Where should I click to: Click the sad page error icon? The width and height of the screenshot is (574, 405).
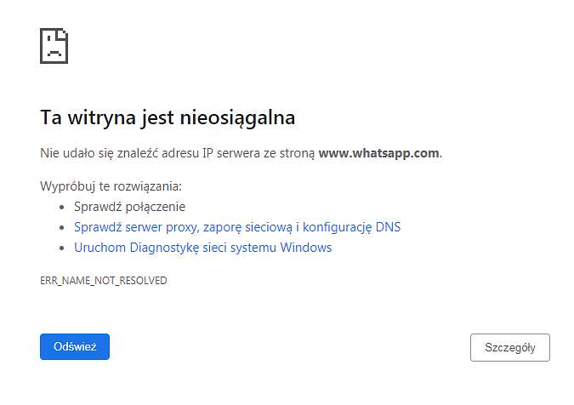[x=54, y=46]
